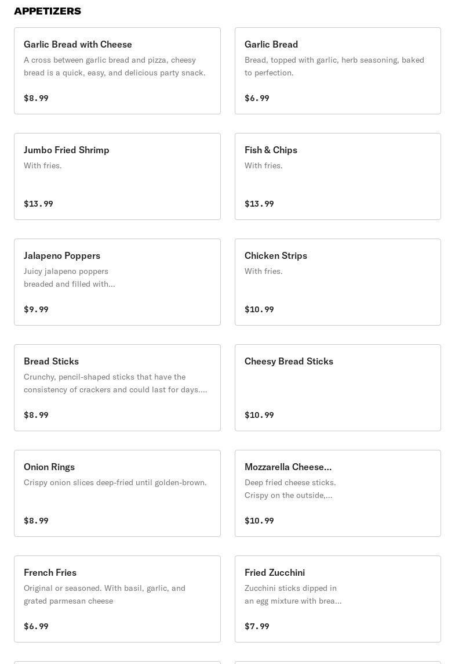Click the Appetizers section heading
Image resolution: width=455 pixels, height=664 pixels.
pos(48,11)
